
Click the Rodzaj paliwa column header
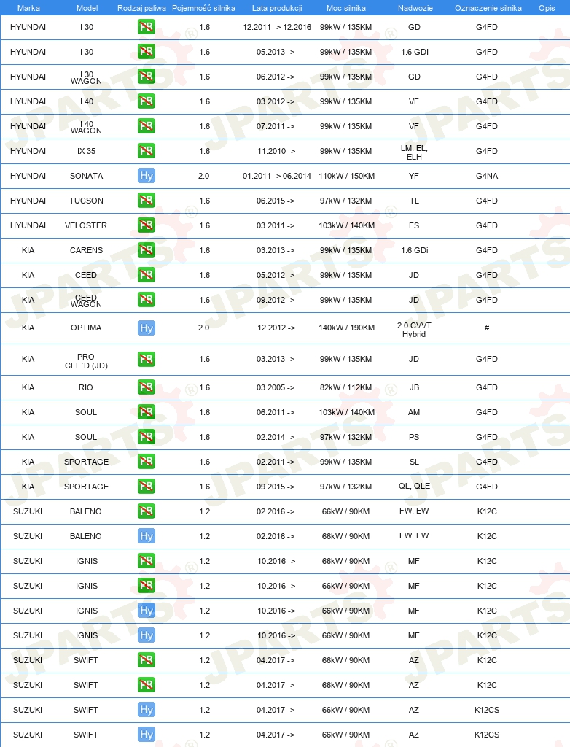(141, 8)
